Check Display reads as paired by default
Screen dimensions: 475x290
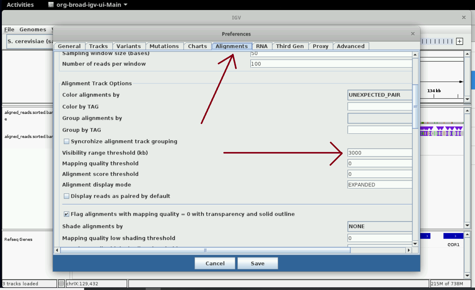coord(66,196)
